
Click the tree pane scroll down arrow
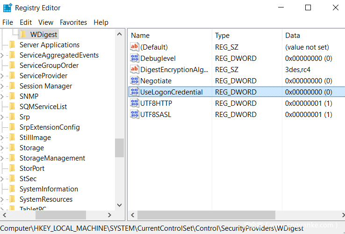click(120, 205)
